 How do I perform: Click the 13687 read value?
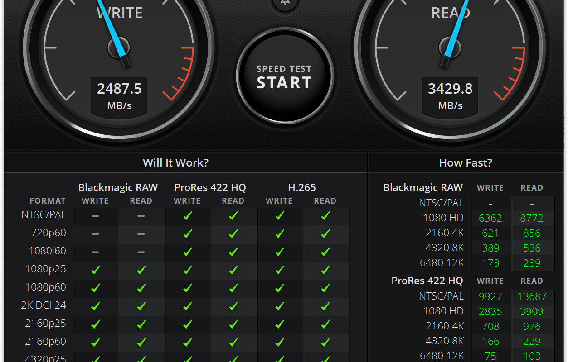(x=532, y=297)
